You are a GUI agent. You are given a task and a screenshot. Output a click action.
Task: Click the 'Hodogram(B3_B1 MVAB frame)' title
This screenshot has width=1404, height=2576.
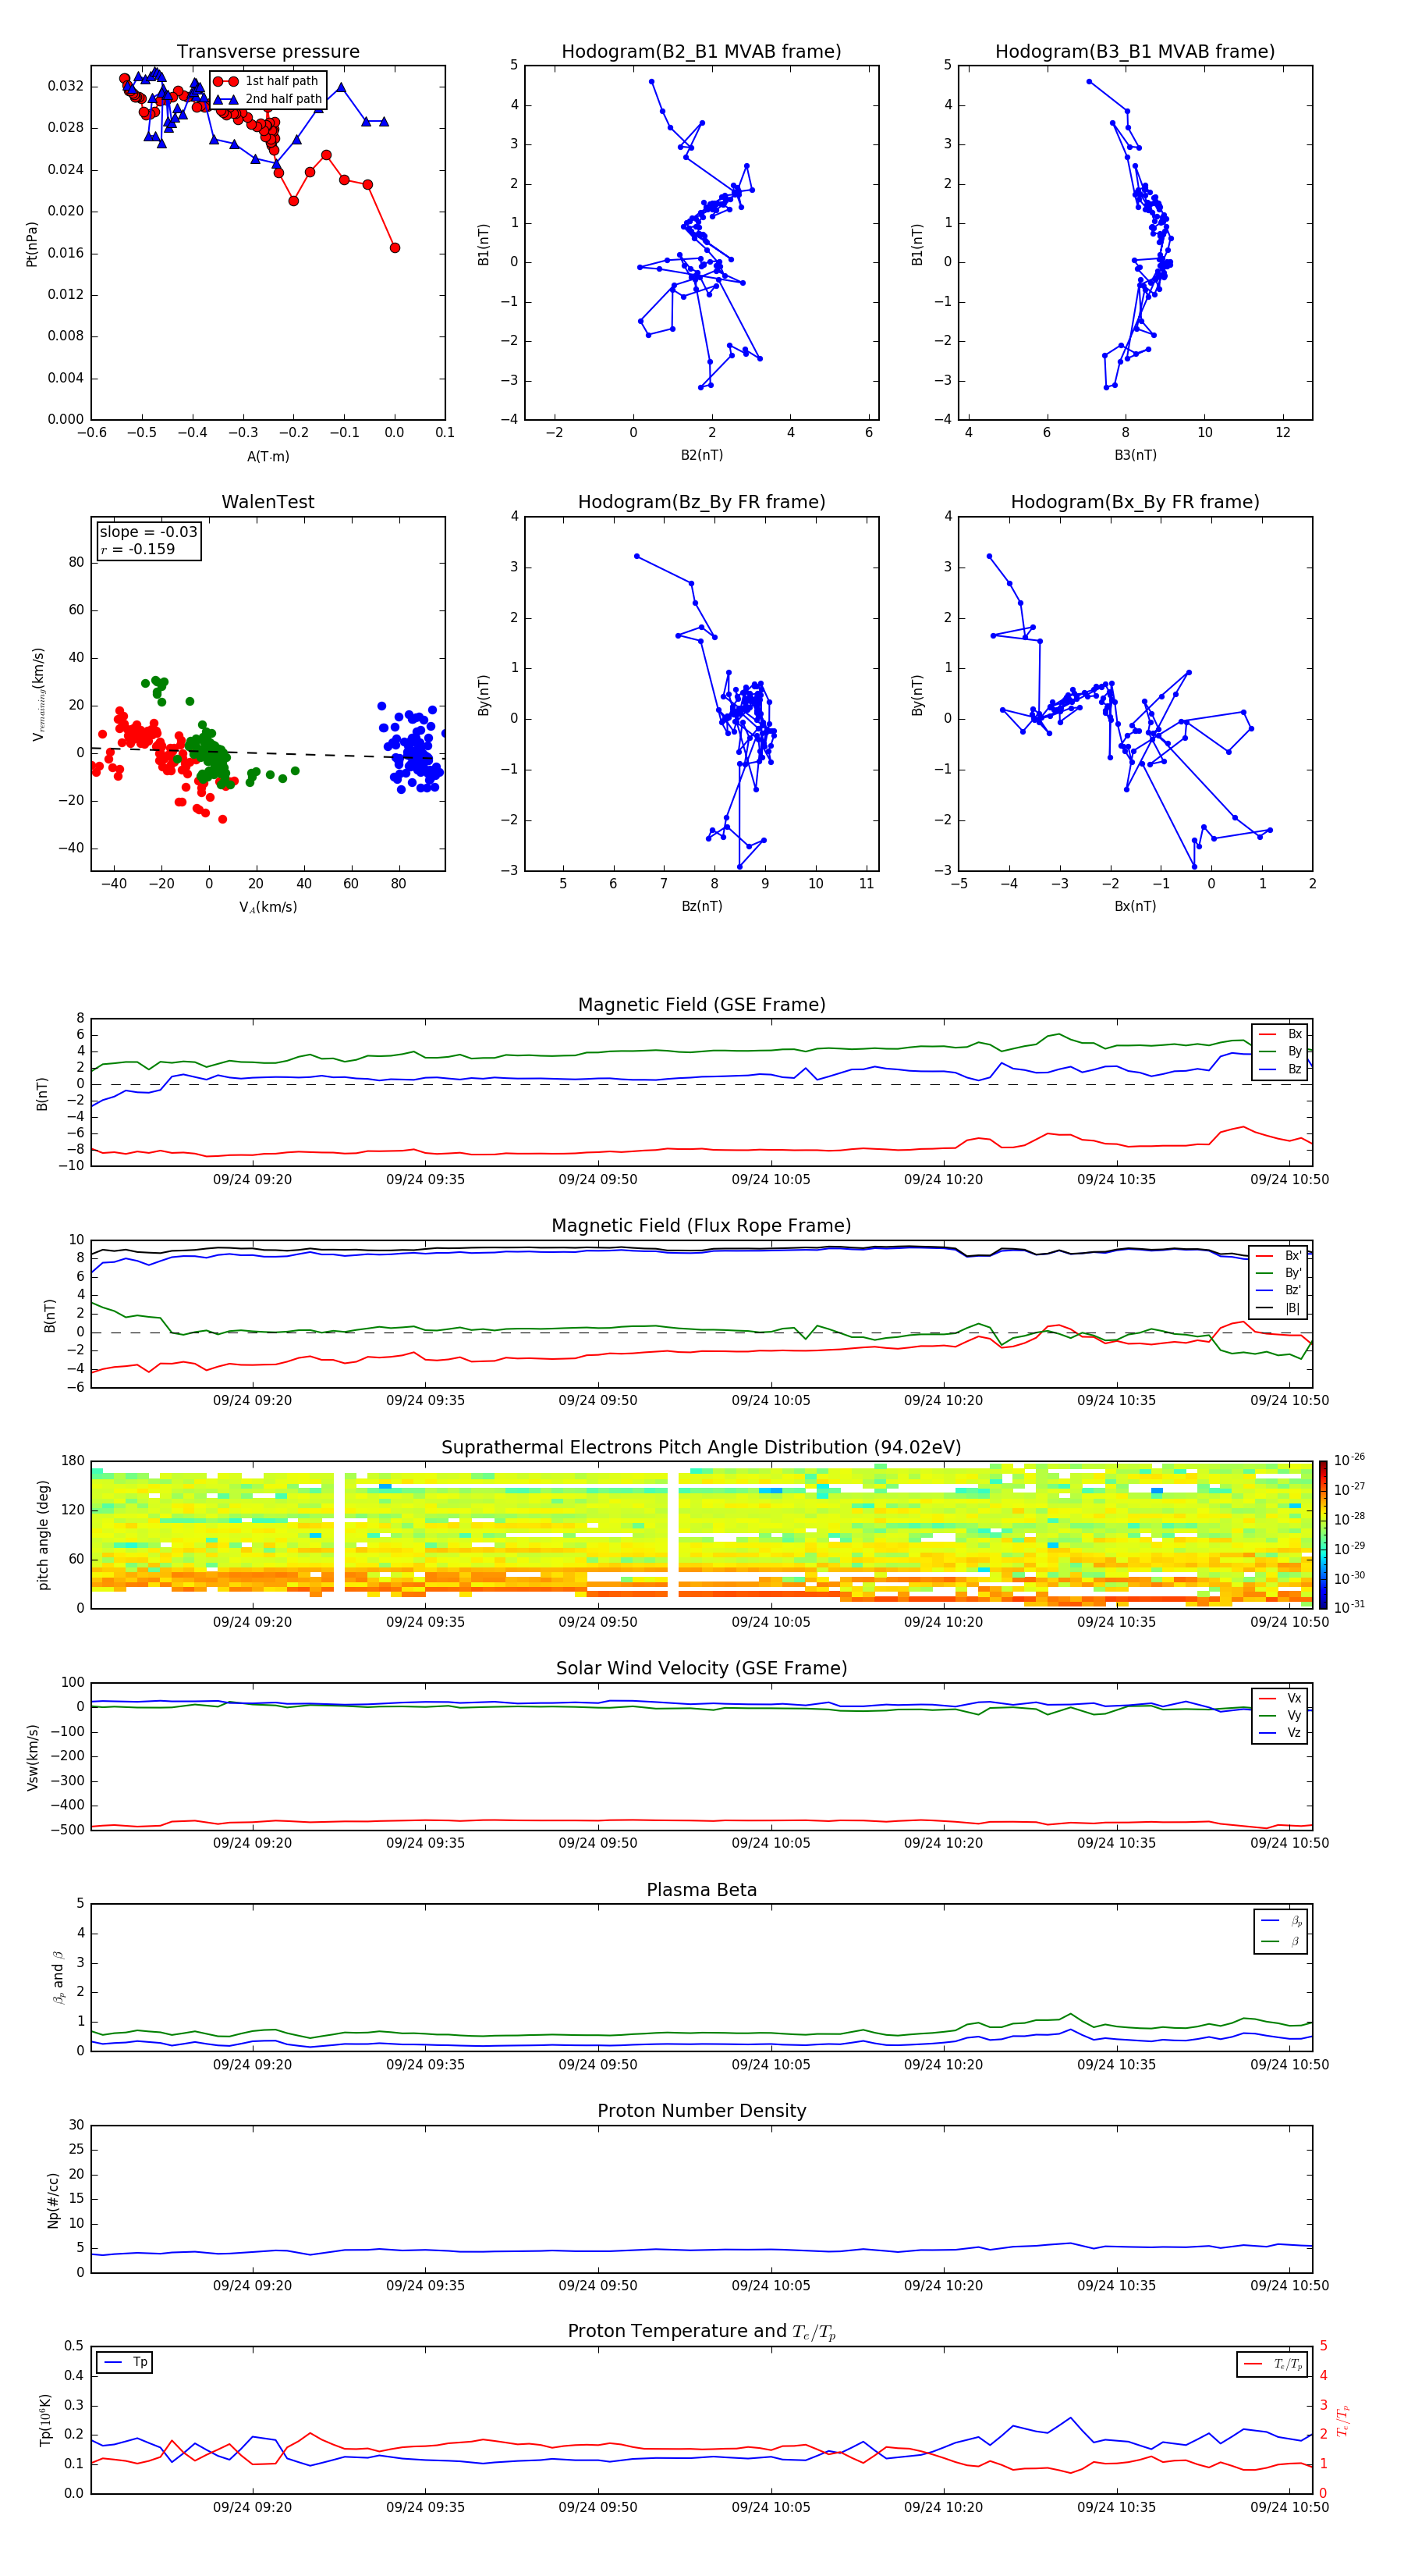coord(1135,52)
